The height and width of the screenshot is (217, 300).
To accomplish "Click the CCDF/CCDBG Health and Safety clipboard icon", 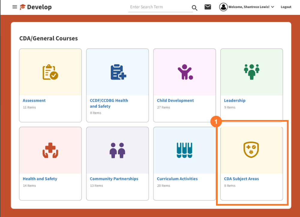I will click(x=117, y=72).
